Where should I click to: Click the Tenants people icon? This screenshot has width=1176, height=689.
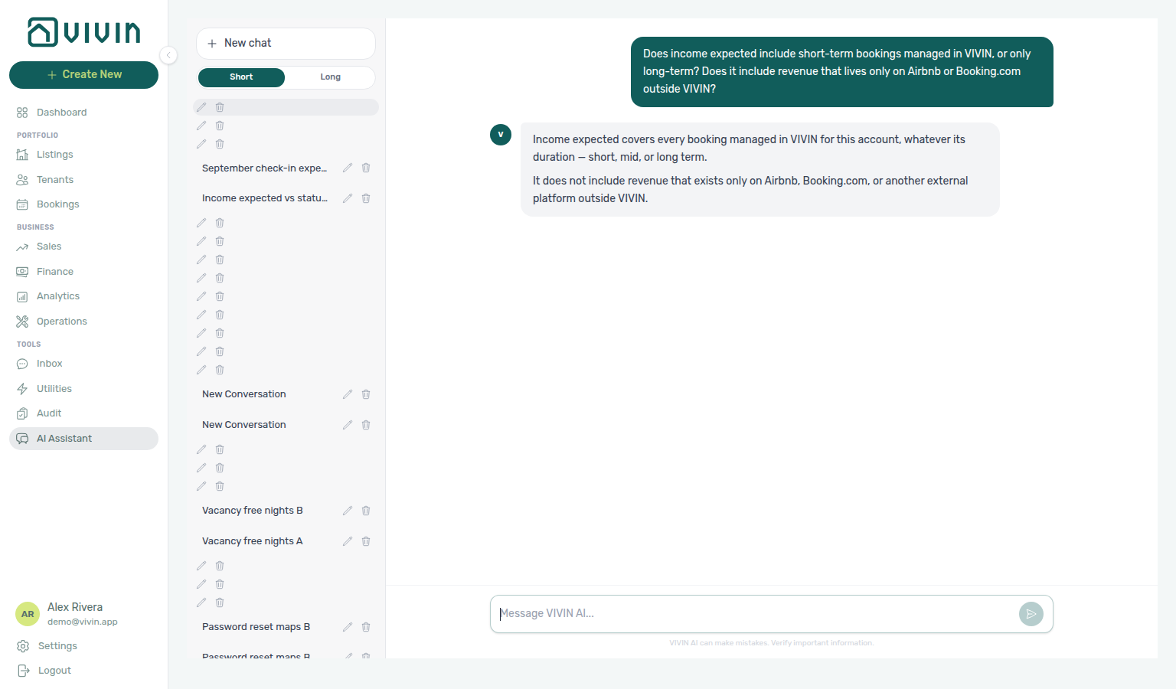tap(22, 180)
